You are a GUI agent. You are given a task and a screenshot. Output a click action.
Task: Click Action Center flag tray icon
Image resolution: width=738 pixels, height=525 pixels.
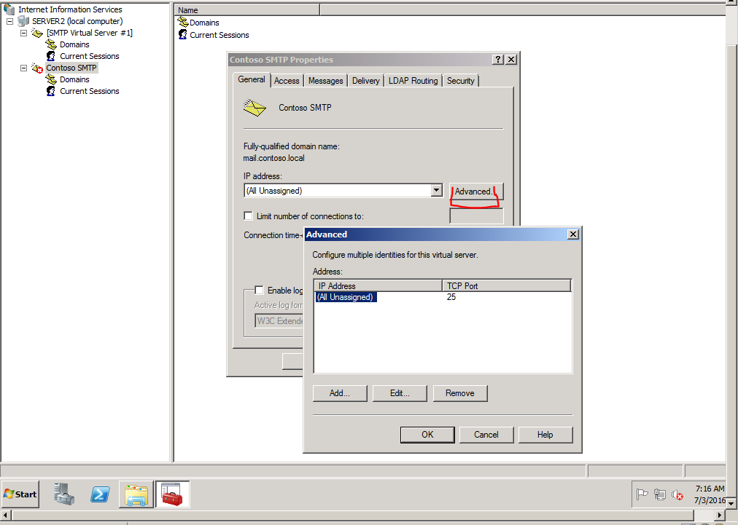click(642, 494)
